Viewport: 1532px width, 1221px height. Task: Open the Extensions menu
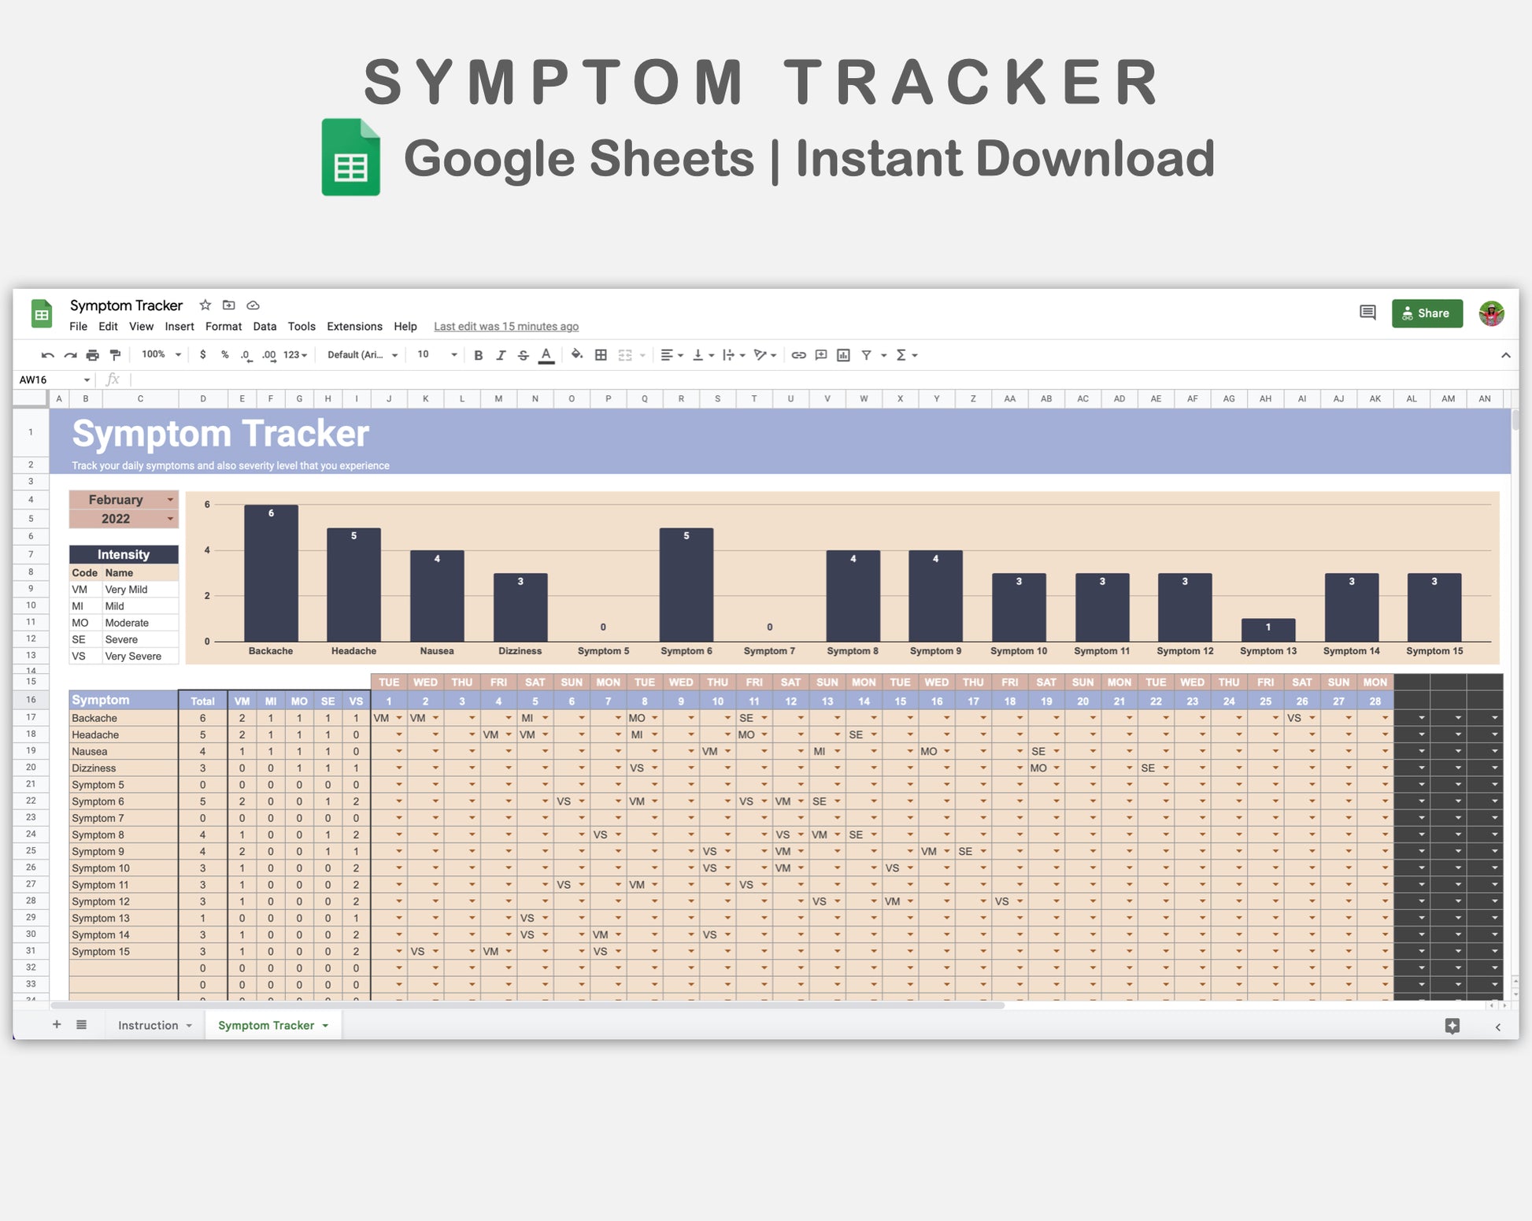(354, 326)
